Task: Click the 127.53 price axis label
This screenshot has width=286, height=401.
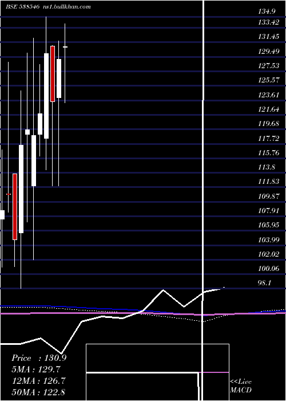Action: coord(268,66)
